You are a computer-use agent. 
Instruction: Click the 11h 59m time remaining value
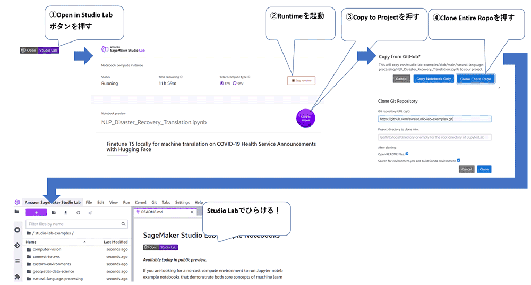(x=167, y=83)
